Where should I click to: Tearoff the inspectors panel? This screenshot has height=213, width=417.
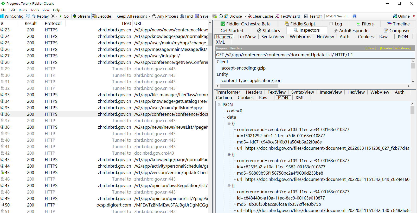(313, 16)
